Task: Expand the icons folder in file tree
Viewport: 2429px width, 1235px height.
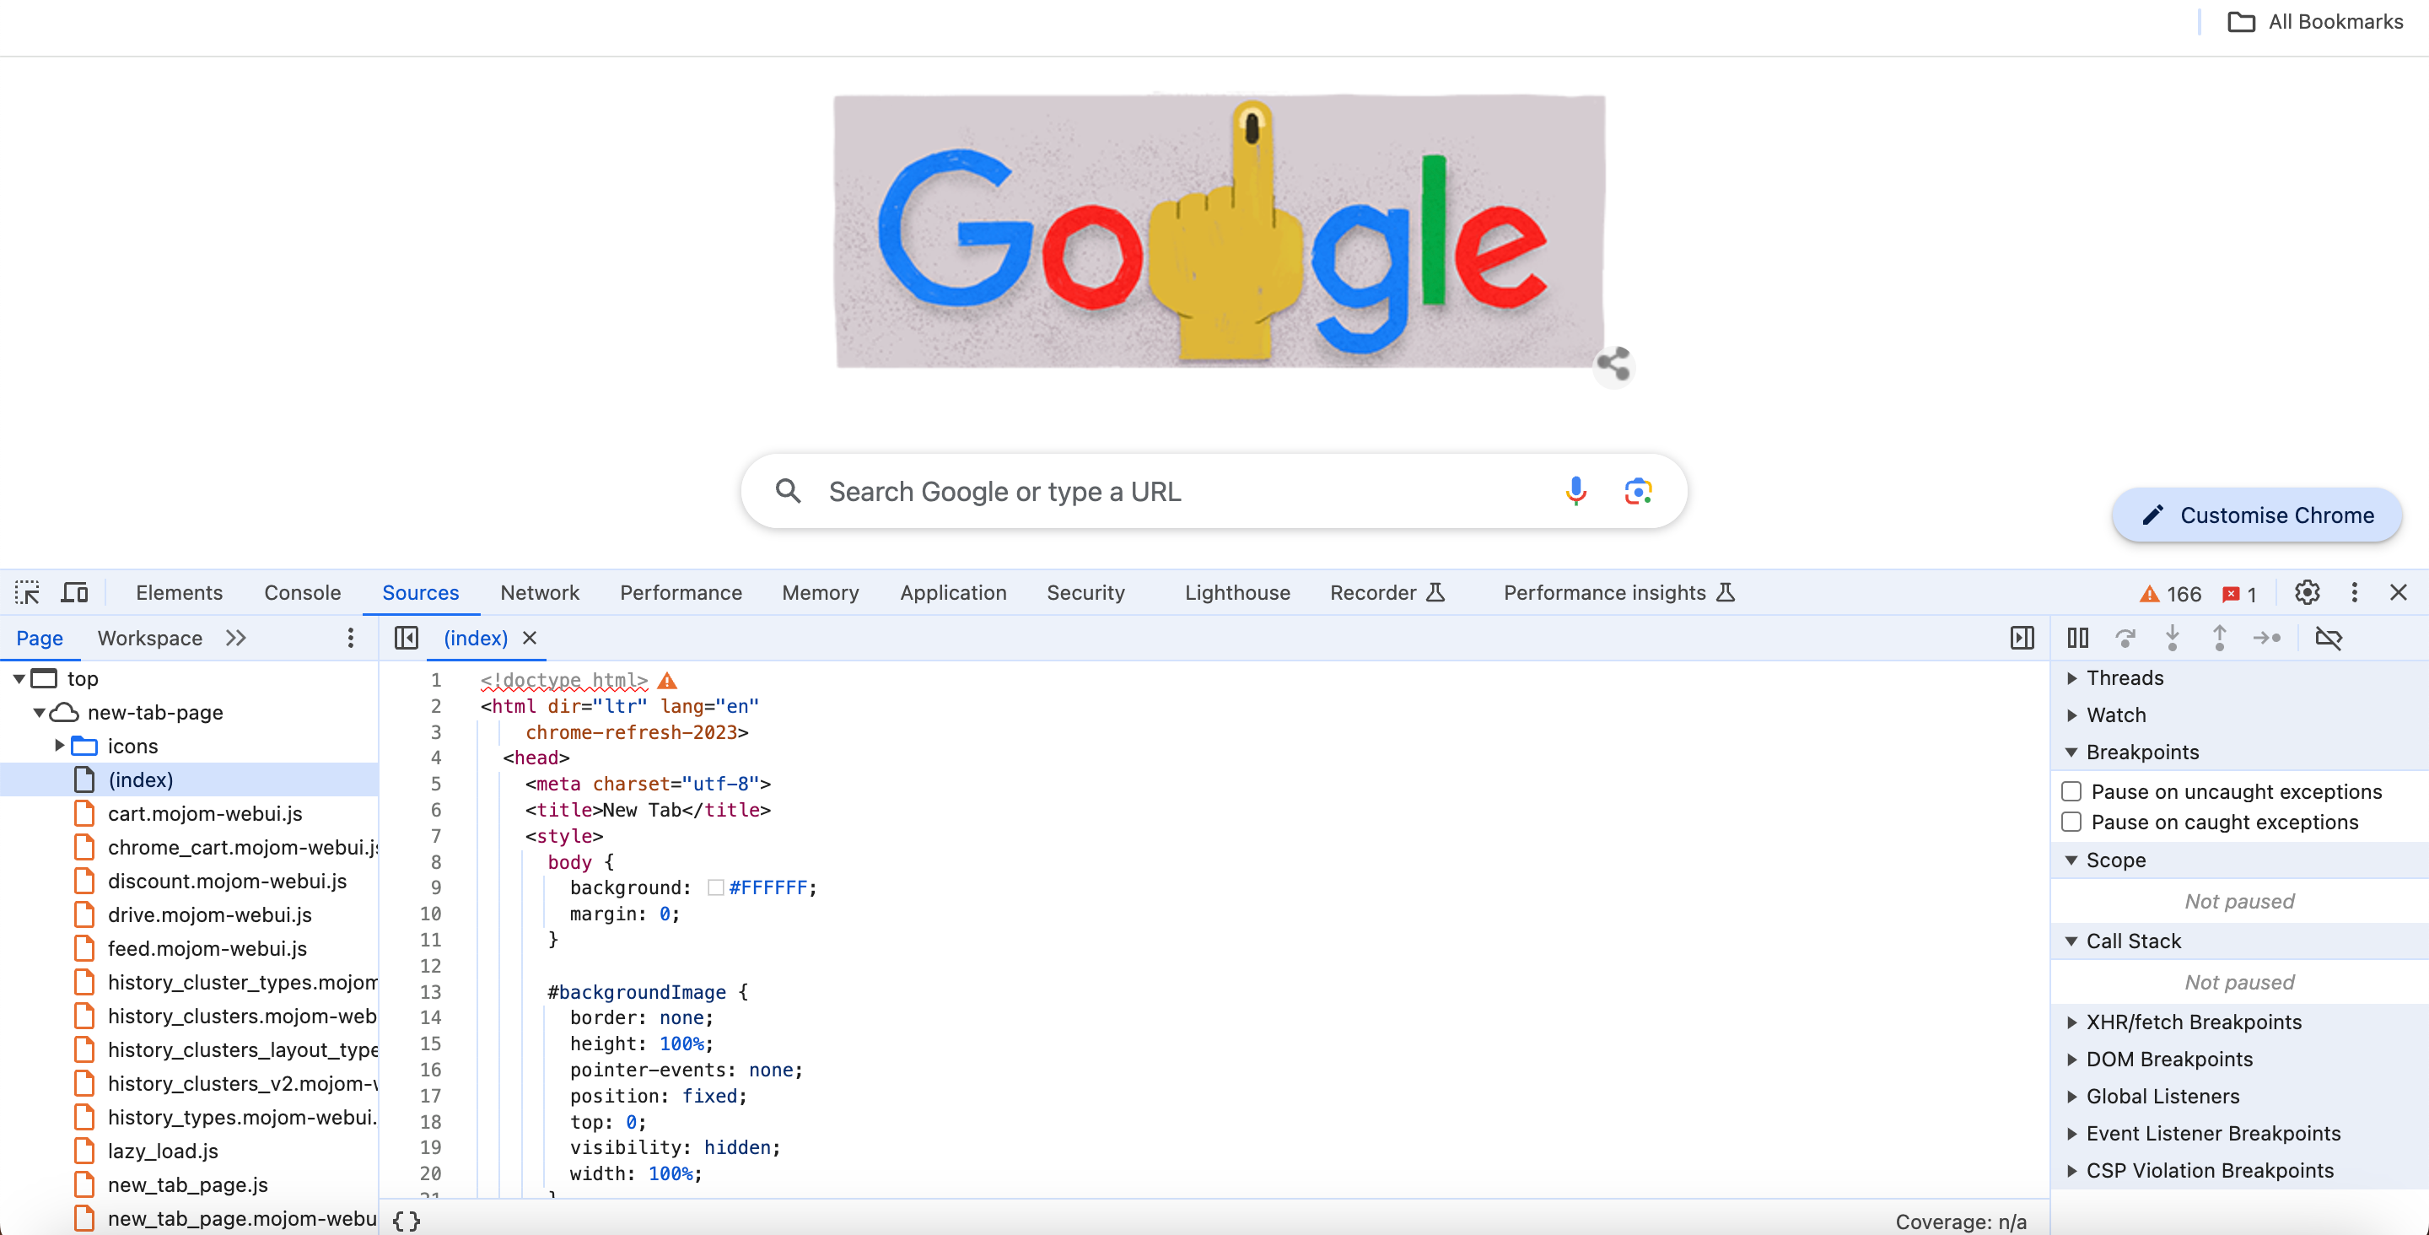Action: [57, 746]
